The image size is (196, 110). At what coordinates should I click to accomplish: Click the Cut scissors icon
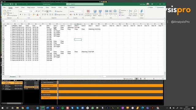(8, 11)
